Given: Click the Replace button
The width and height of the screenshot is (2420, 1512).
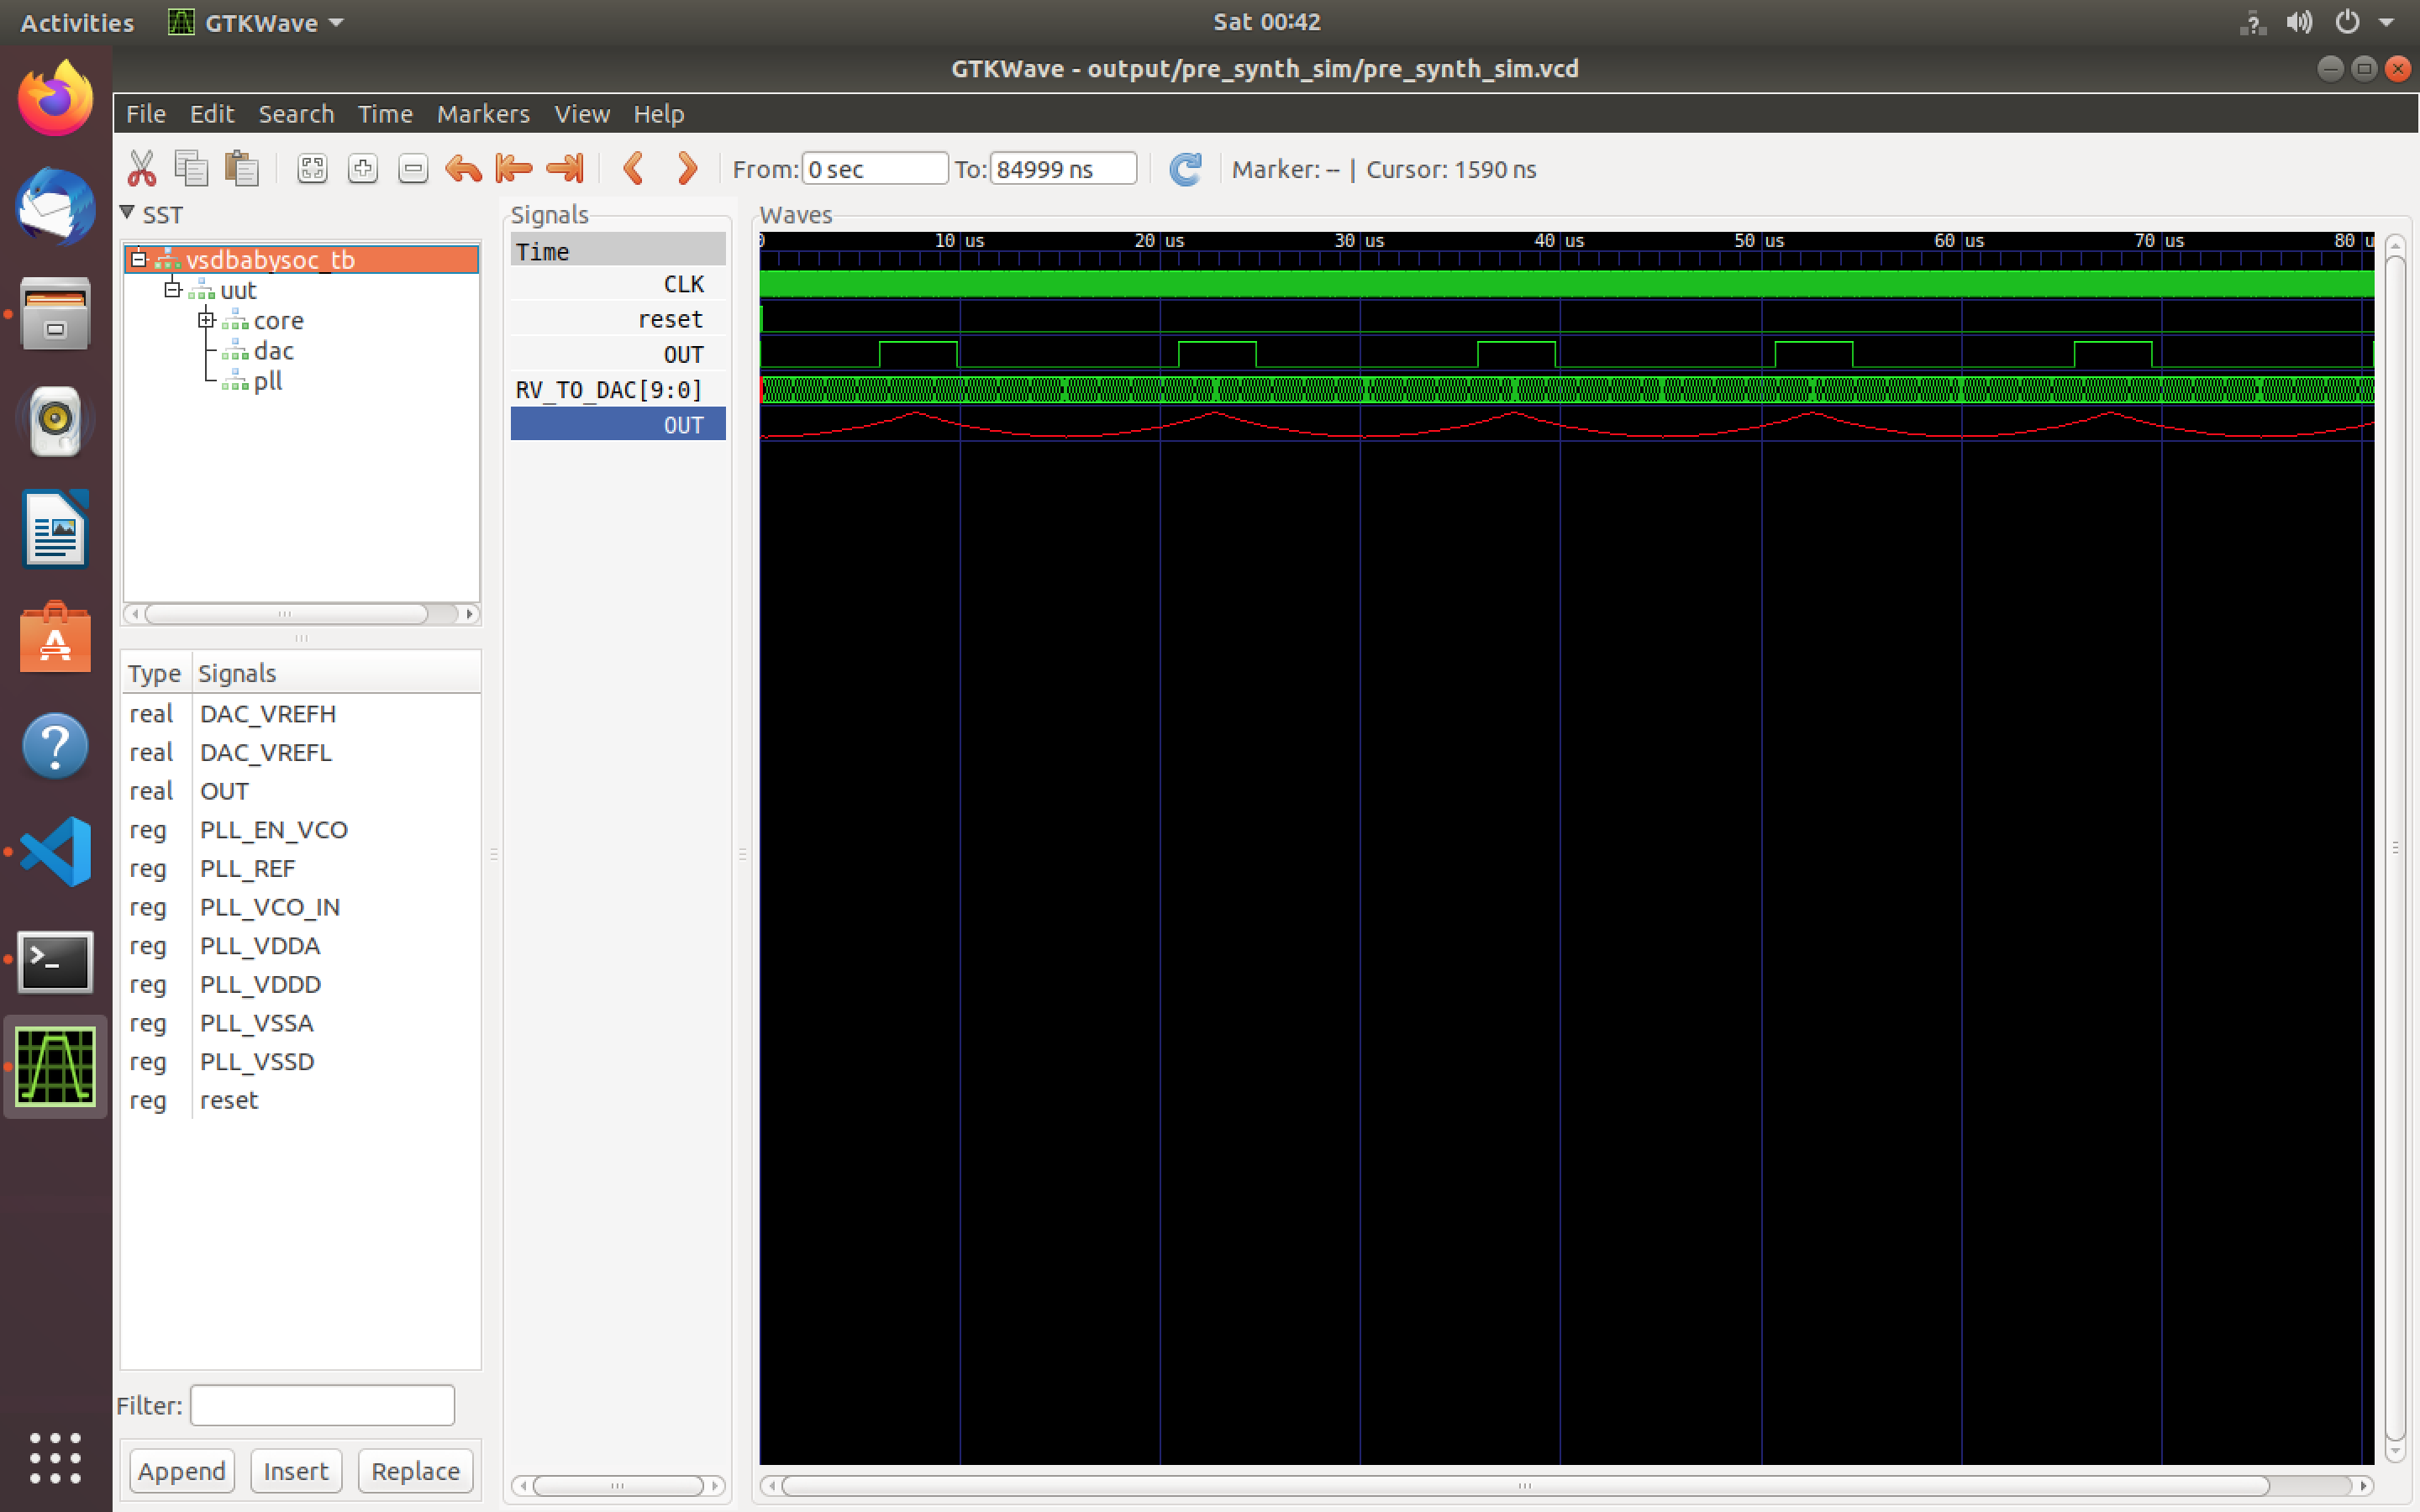Looking at the screenshot, I should (x=415, y=1470).
